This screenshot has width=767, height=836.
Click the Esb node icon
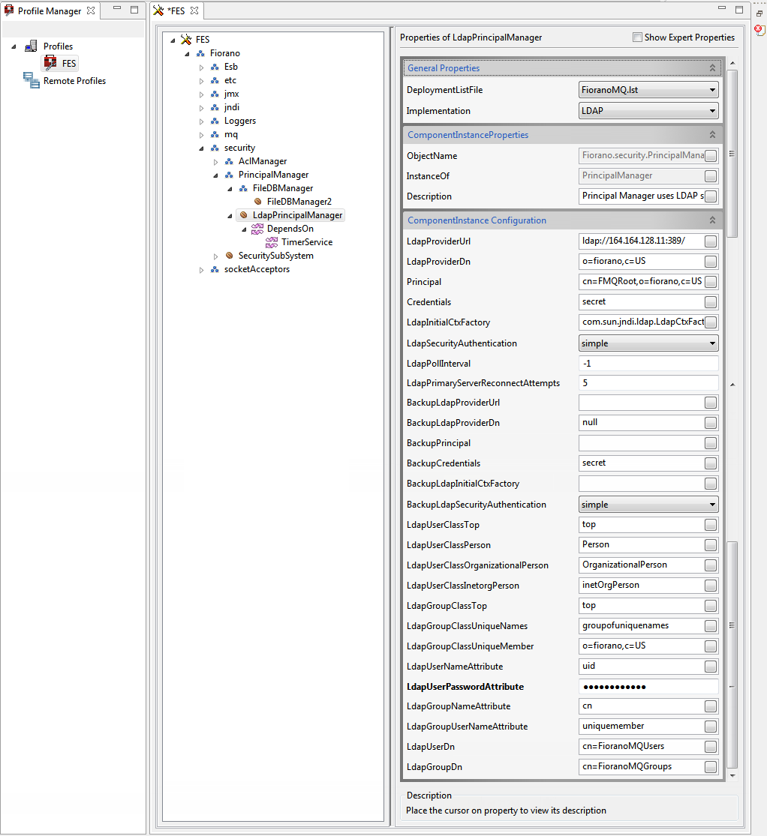pyautogui.click(x=215, y=67)
